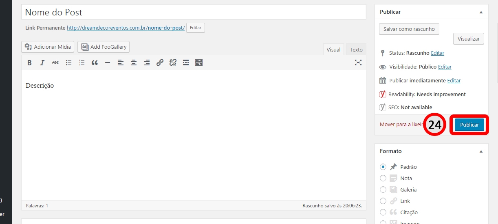Select the Galeria format
This screenshot has width=498, height=224.
(383, 190)
